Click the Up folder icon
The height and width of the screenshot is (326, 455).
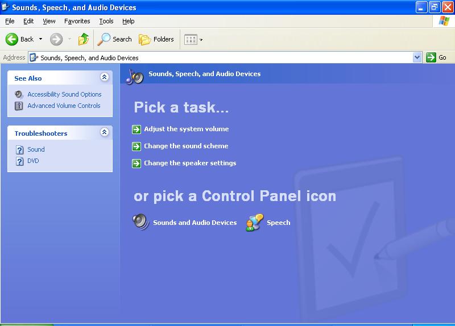(84, 39)
